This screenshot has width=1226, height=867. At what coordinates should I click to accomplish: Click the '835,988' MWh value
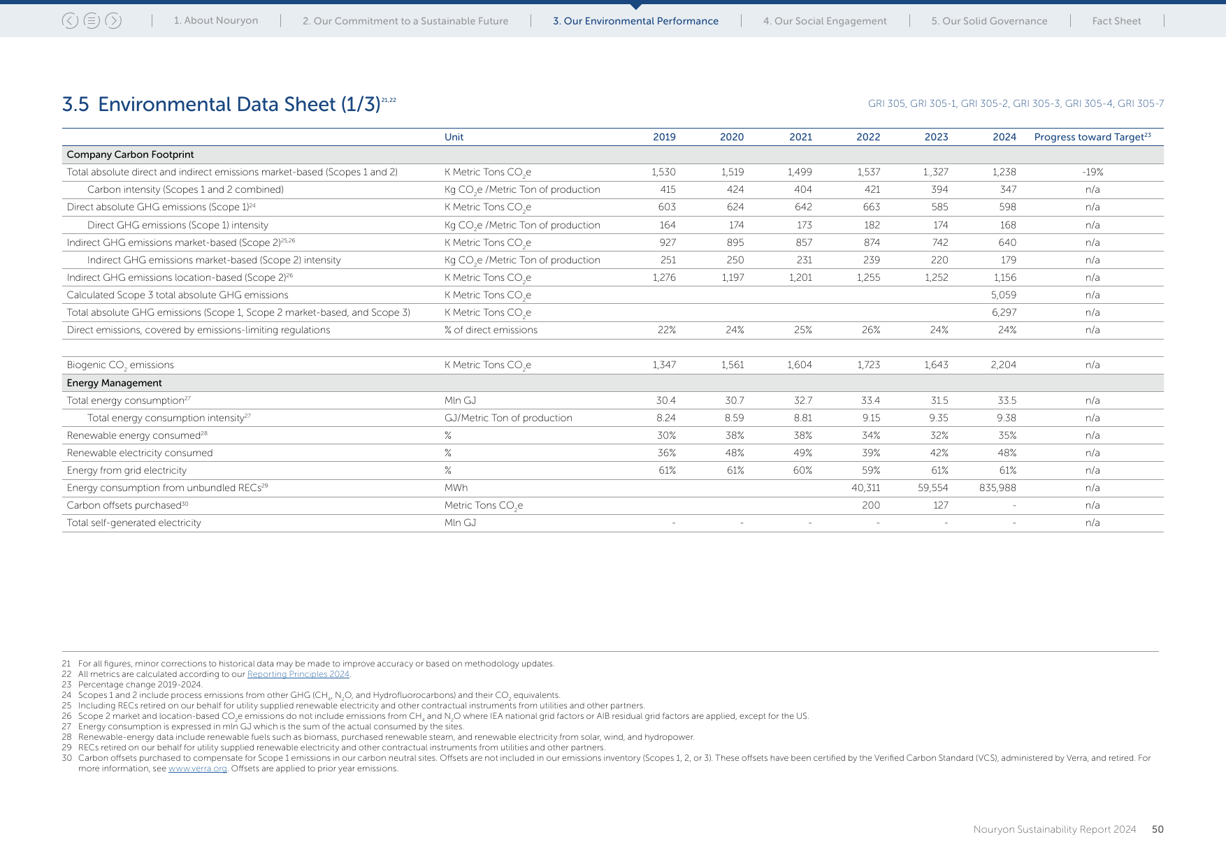coord(997,488)
